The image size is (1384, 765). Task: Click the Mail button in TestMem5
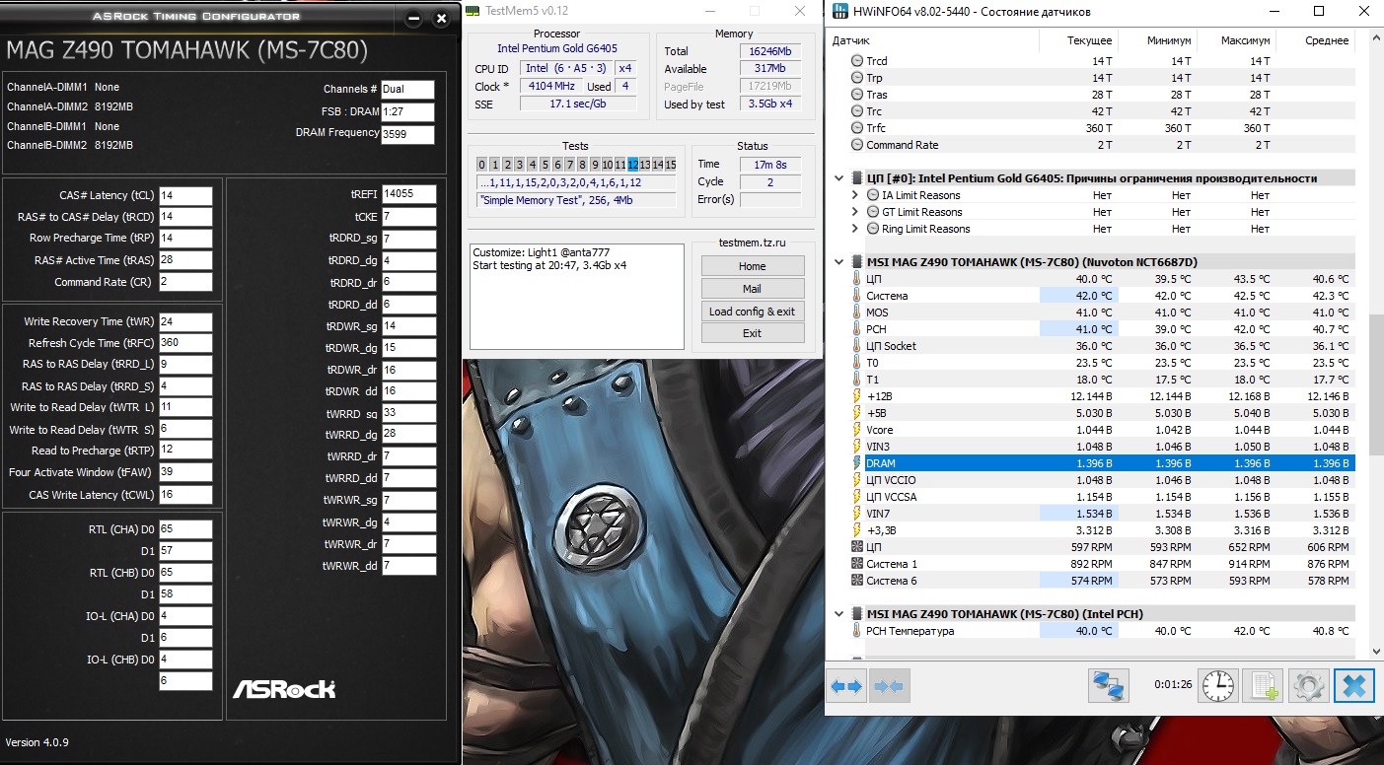click(753, 289)
